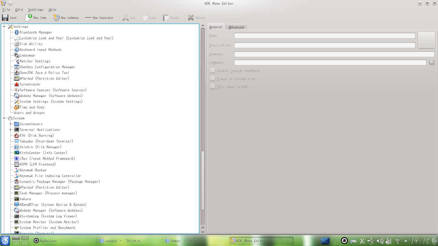438x246 pixels.
Task: Select the Screensaver entry icon
Action: tap(17, 84)
